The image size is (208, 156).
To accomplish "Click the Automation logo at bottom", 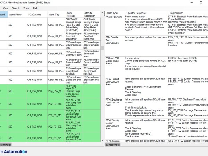I will pyautogui.click(x=14, y=151).
